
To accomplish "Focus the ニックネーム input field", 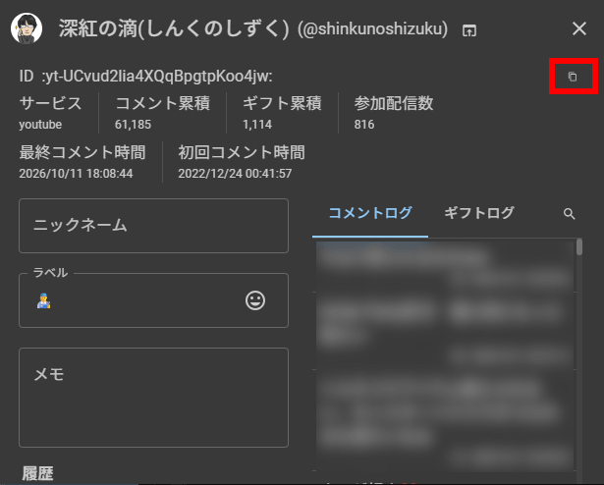I will tap(153, 226).
